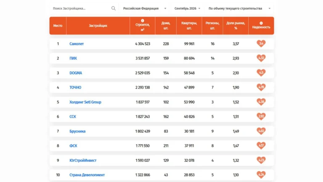Click reliability heart for ТОЧНО

261,87
